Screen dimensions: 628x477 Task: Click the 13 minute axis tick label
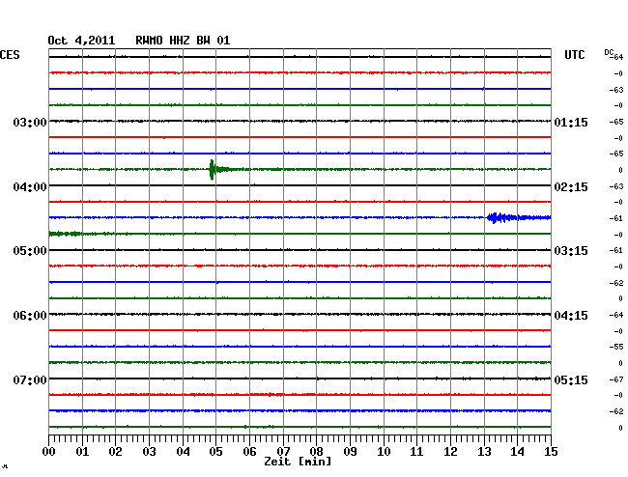coord(484,452)
